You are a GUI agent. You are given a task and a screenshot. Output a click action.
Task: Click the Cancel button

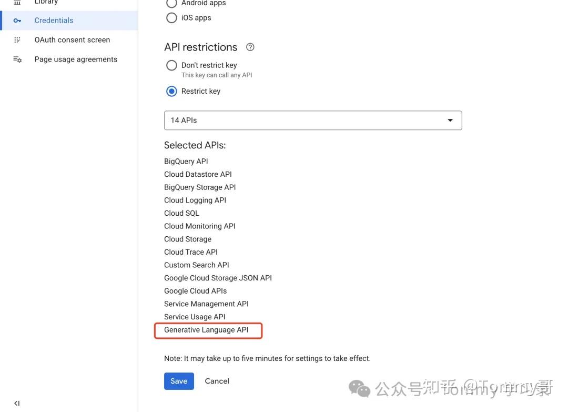point(217,381)
